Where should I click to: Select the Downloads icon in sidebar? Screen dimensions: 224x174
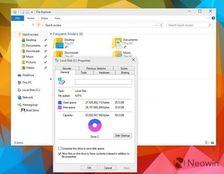pos(23,51)
